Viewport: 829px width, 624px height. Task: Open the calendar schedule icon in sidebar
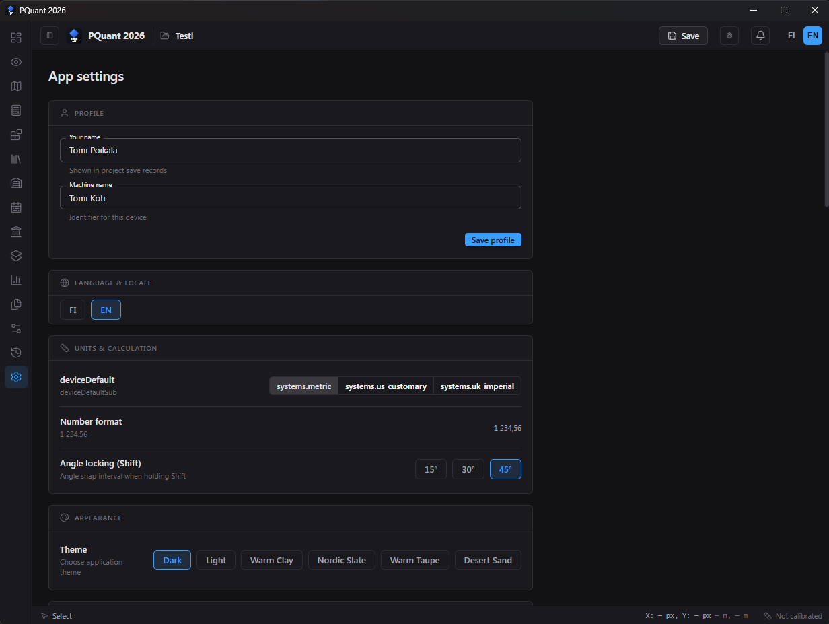click(16, 207)
